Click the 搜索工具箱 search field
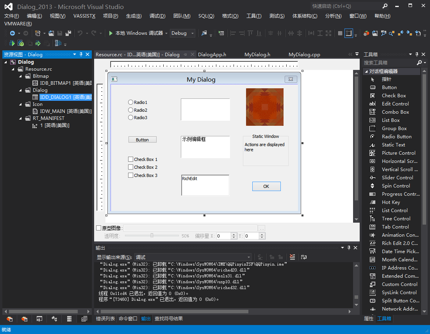430x334 pixels. 389,63
